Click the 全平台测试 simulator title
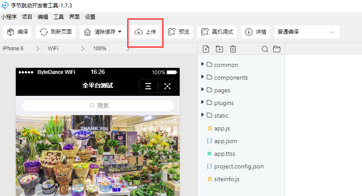The width and height of the screenshot is (362, 196). [x=97, y=85]
